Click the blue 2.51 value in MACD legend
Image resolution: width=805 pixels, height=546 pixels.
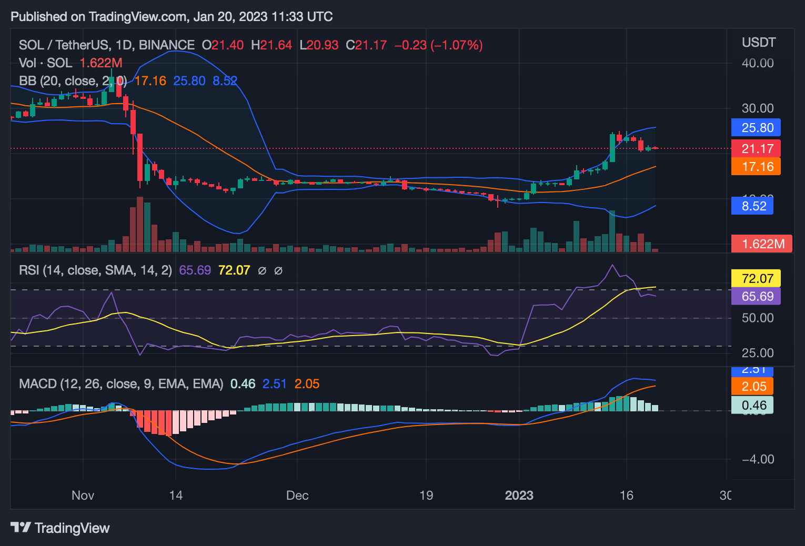tap(275, 384)
